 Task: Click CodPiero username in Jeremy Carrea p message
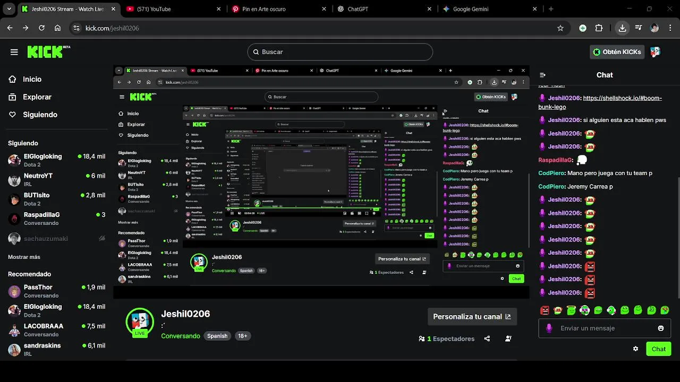pos(551,186)
